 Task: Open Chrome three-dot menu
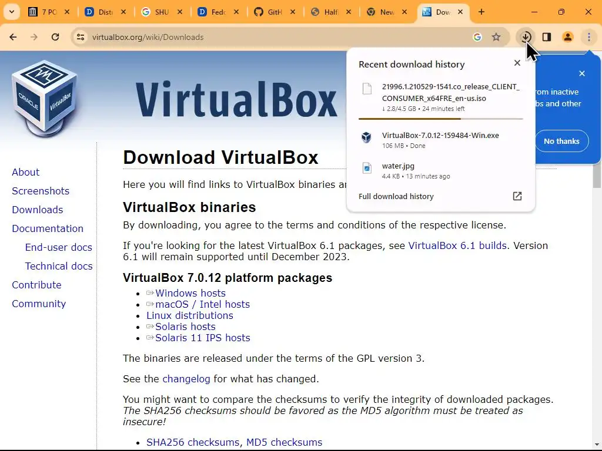[x=589, y=37]
